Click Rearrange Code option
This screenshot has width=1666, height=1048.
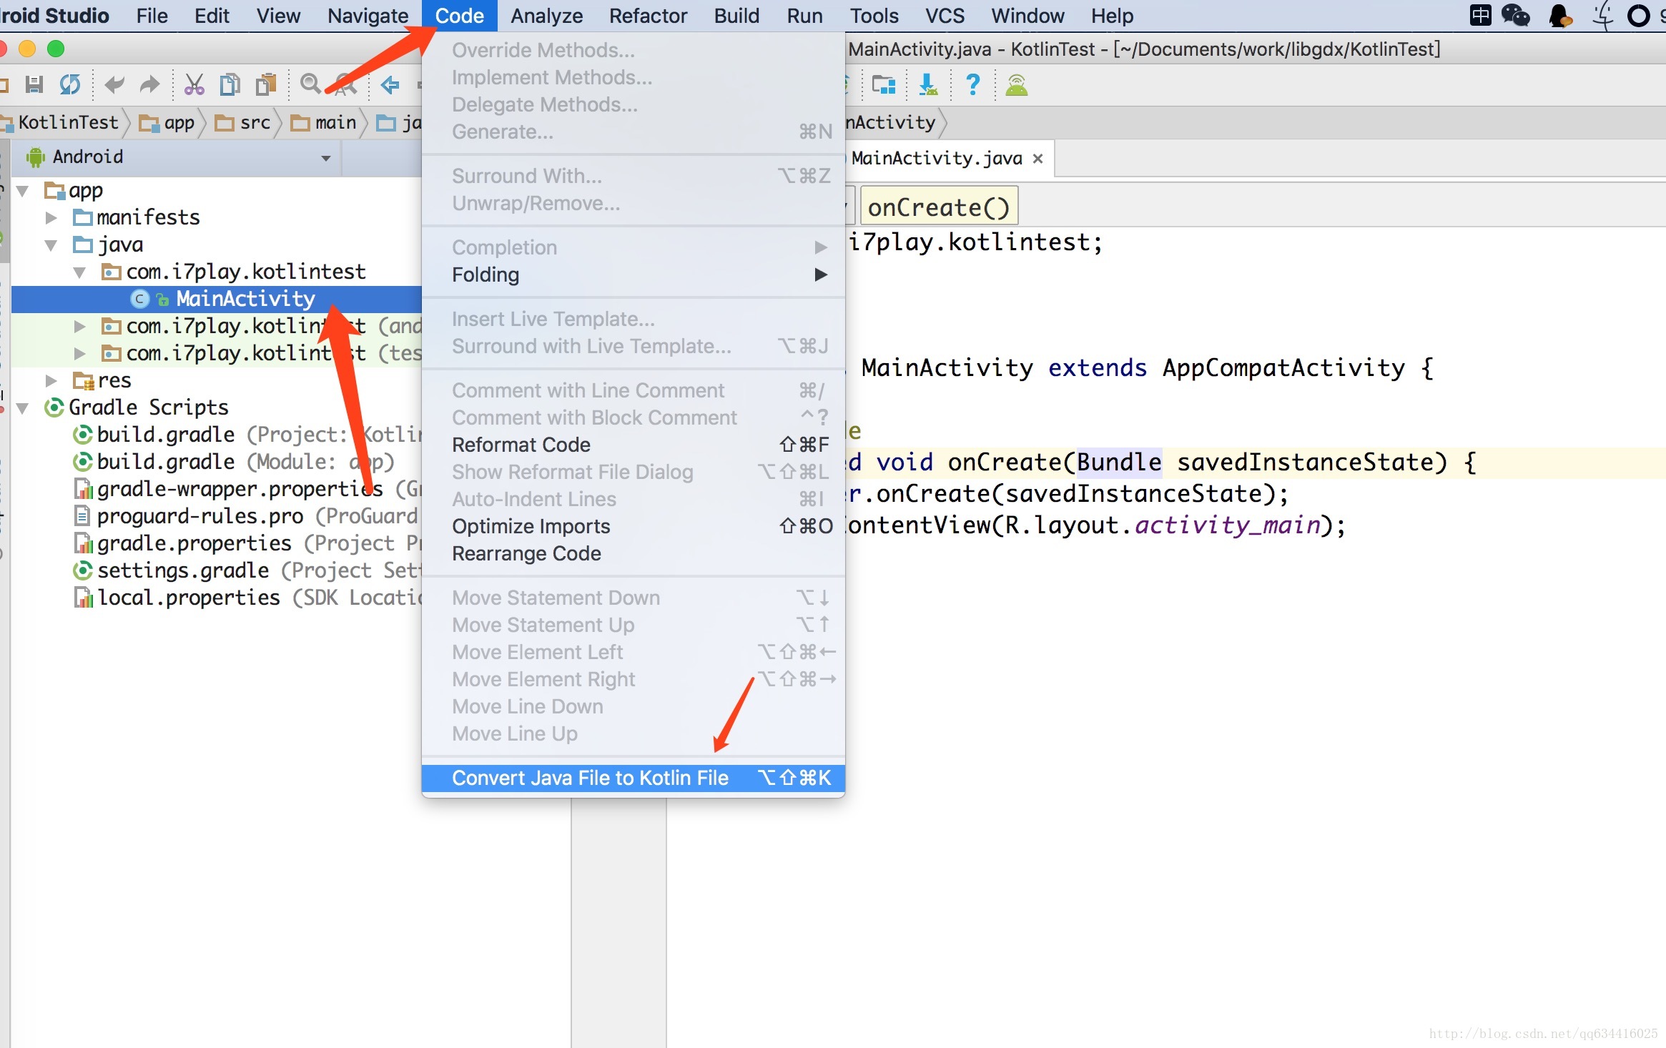tap(526, 553)
